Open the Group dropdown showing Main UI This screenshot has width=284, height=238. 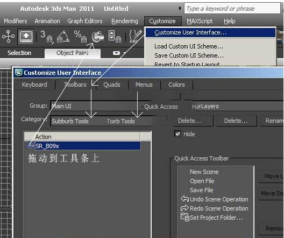(96, 106)
